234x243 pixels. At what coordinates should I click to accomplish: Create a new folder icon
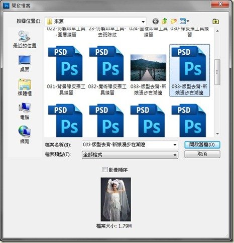(x=174, y=21)
